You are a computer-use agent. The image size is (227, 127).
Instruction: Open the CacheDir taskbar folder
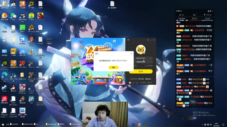[14, 124]
